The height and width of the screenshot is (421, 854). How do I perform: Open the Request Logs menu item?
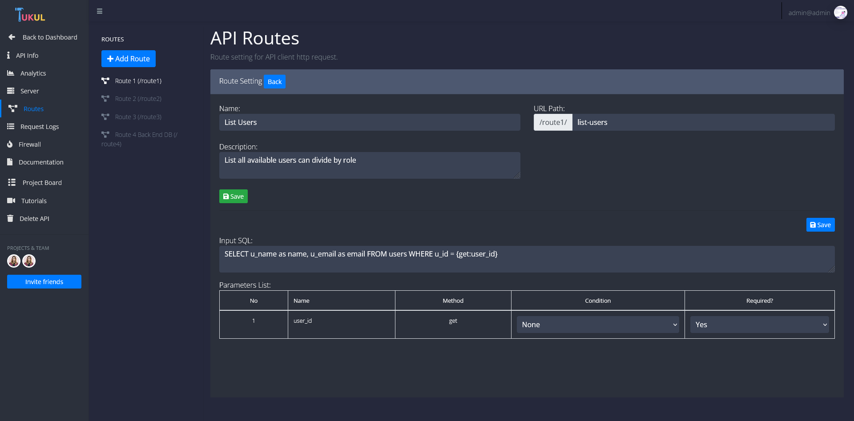40,127
